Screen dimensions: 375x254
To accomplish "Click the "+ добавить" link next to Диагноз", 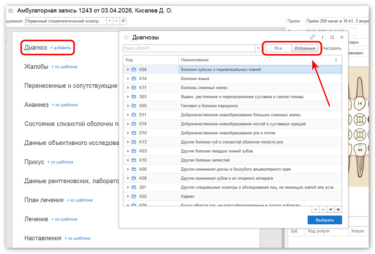I will coord(61,48).
